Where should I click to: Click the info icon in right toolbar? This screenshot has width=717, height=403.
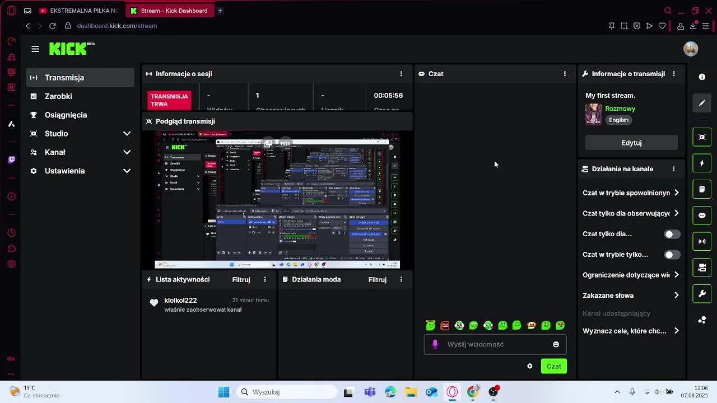point(702,77)
